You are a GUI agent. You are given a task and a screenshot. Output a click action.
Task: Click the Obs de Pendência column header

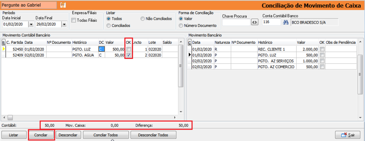click(x=341, y=43)
